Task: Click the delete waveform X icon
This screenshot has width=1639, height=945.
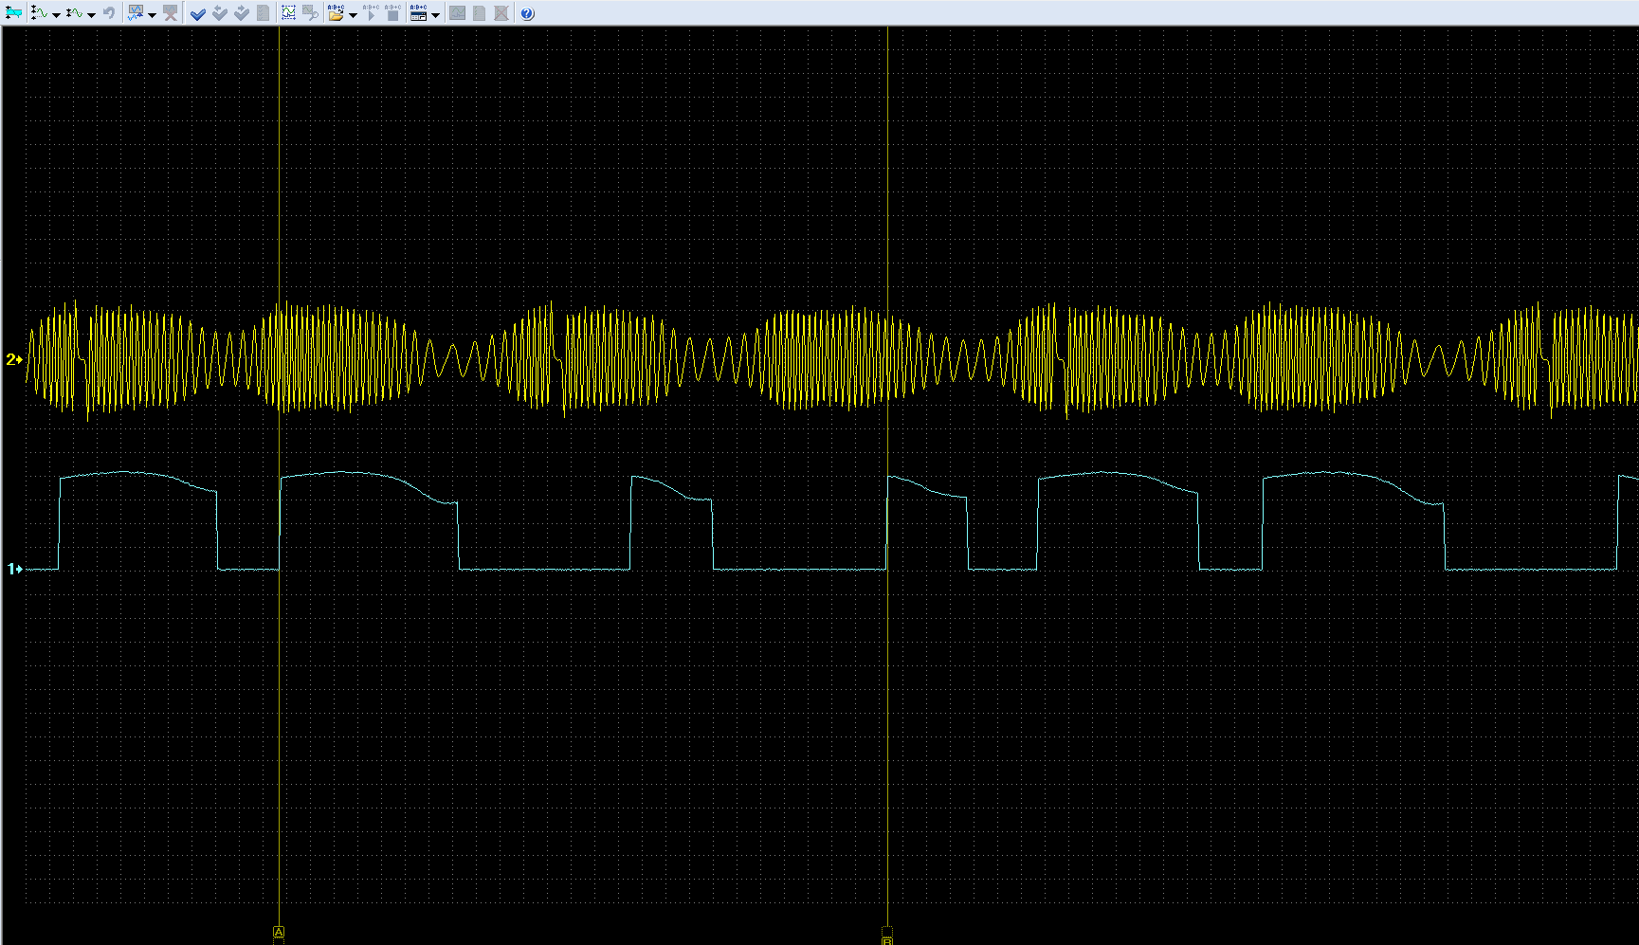Action: pos(170,13)
